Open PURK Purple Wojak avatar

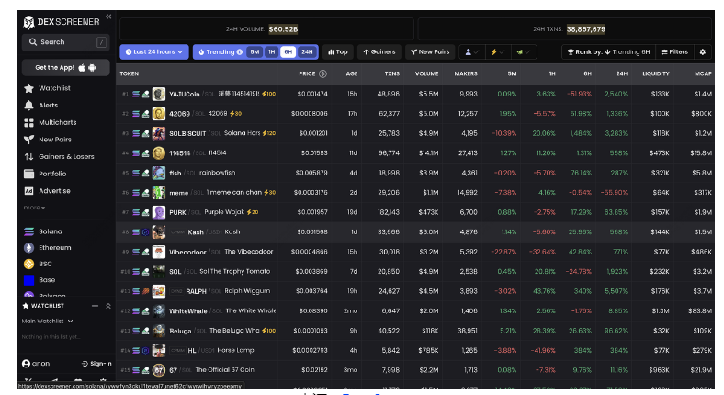(159, 212)
